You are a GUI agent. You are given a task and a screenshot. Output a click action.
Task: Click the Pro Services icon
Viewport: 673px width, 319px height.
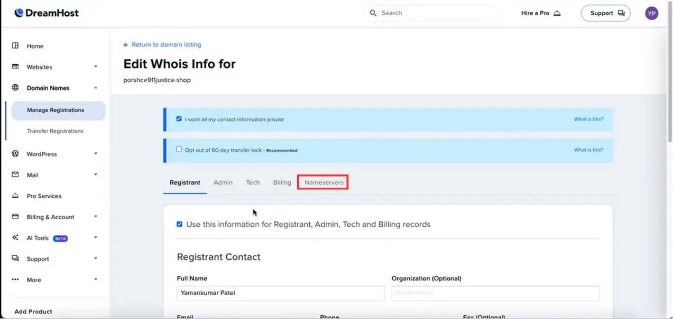(15, 196)
